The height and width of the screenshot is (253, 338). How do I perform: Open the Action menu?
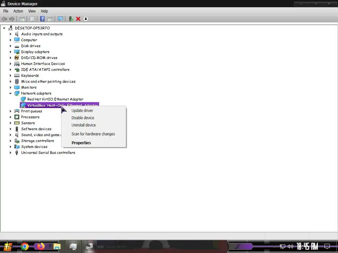coord(18,11)
